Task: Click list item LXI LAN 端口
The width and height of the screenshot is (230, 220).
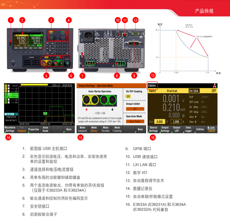Action: point(144,165)
